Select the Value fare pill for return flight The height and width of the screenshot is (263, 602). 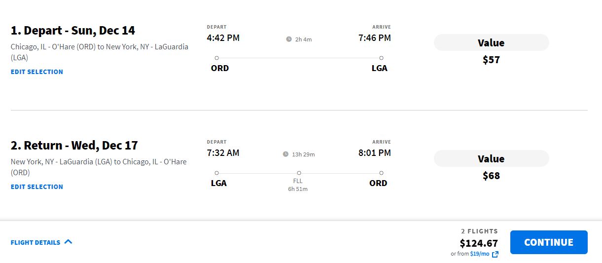point(491,158)
